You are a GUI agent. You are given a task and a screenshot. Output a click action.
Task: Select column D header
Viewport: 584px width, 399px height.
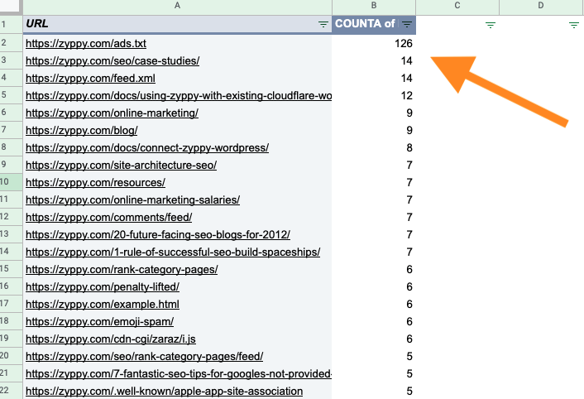tap(541, 6)
